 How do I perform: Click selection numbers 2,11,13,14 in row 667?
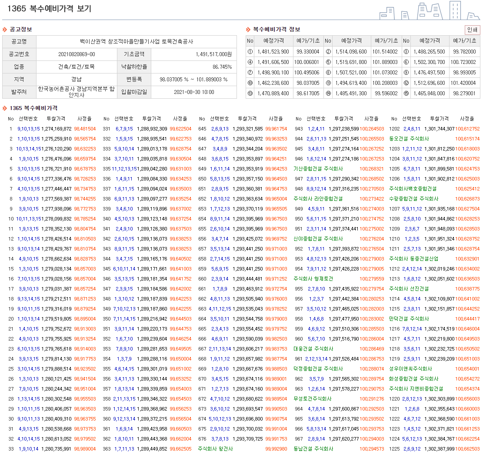pos(220,349)
